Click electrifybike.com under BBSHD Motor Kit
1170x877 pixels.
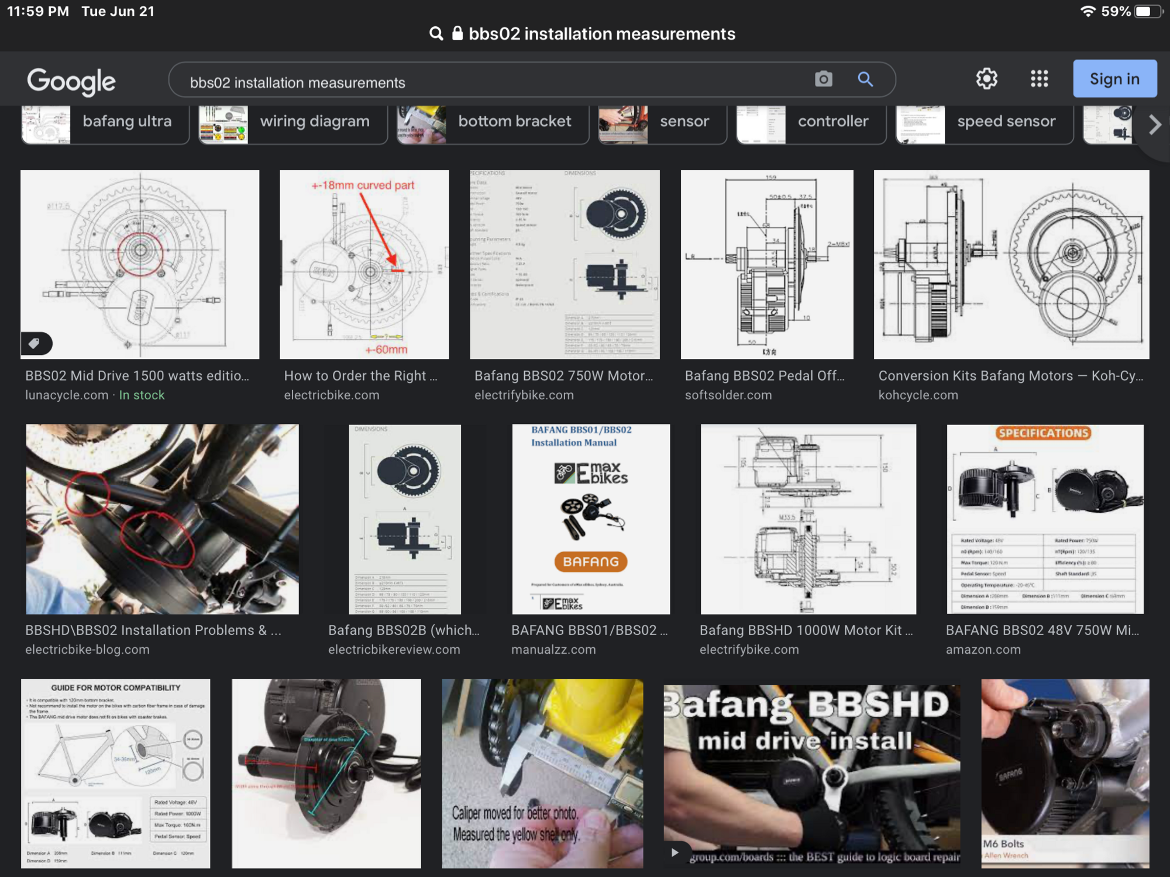point(749,650)
